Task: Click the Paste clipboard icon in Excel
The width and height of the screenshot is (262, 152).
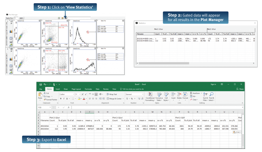Action: (40, 95)
